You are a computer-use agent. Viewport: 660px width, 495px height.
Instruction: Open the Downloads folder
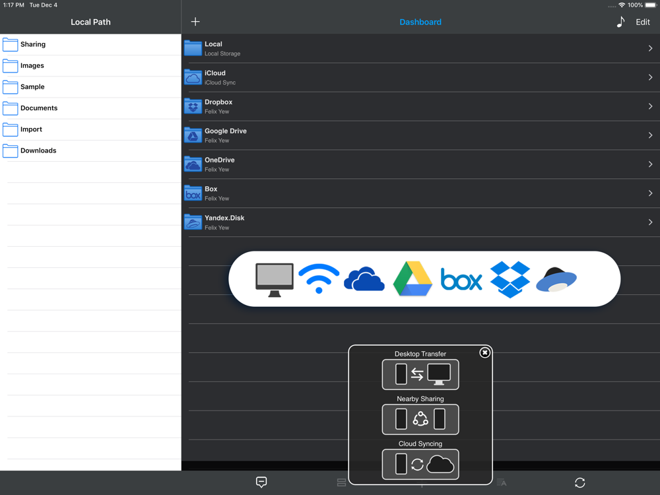coord(90,150)
